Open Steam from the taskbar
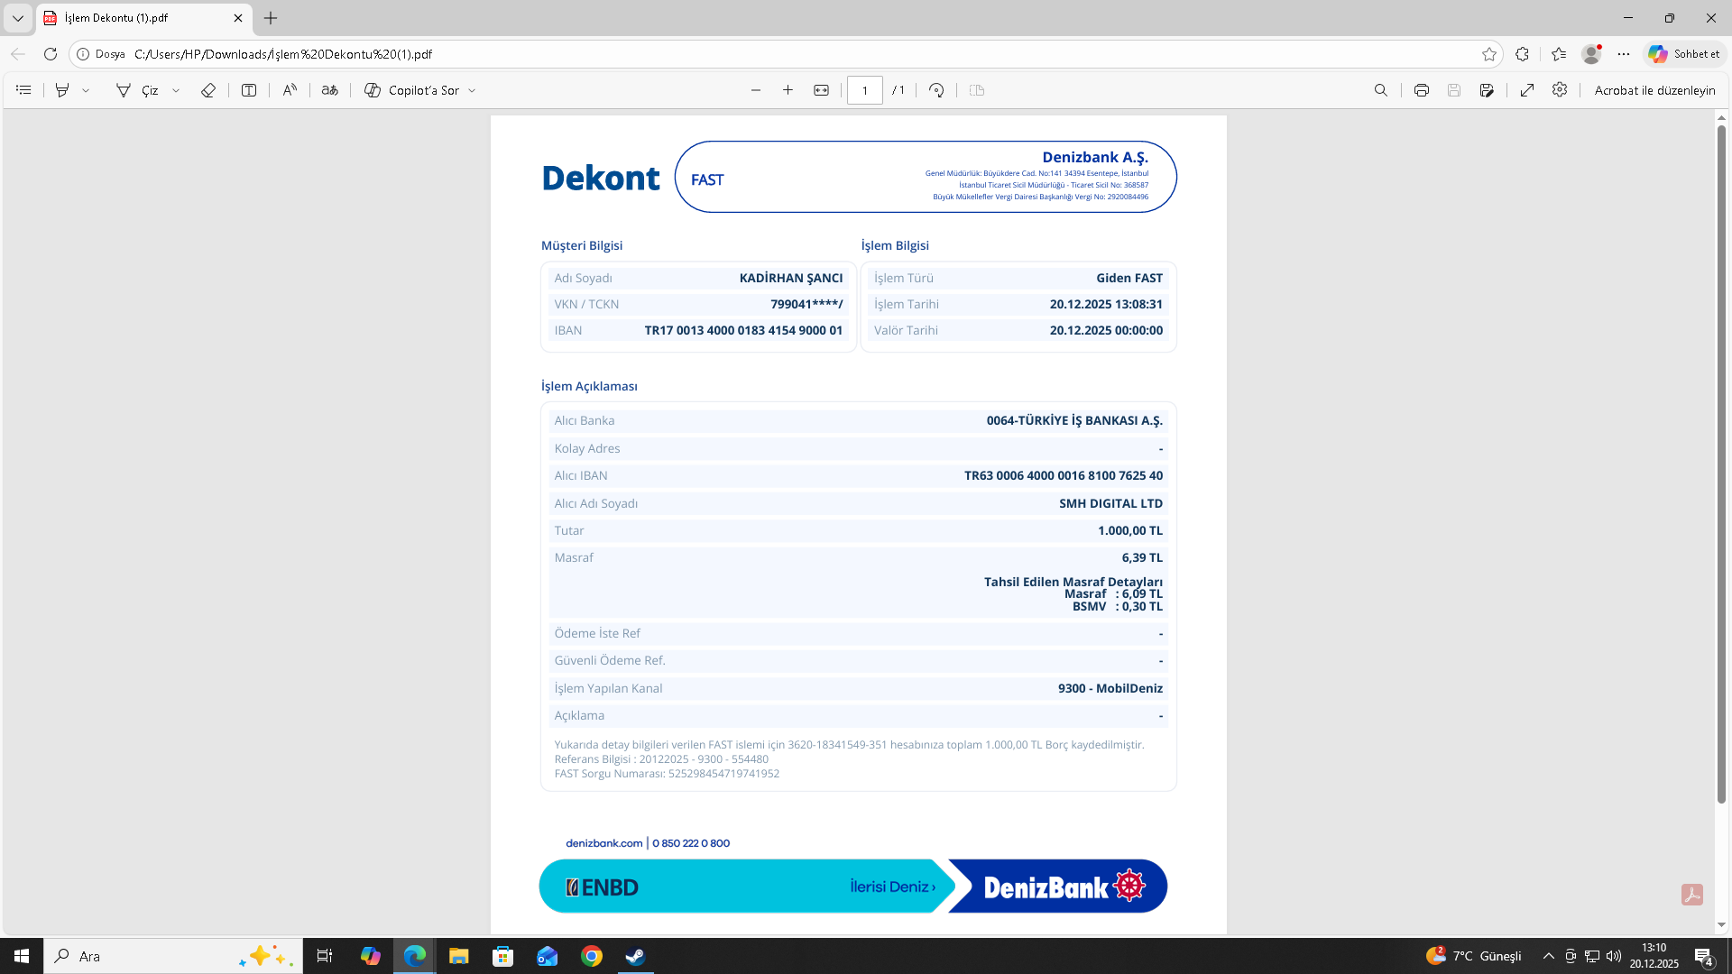This screenshot has height=974, width=1732. [636, 956]
